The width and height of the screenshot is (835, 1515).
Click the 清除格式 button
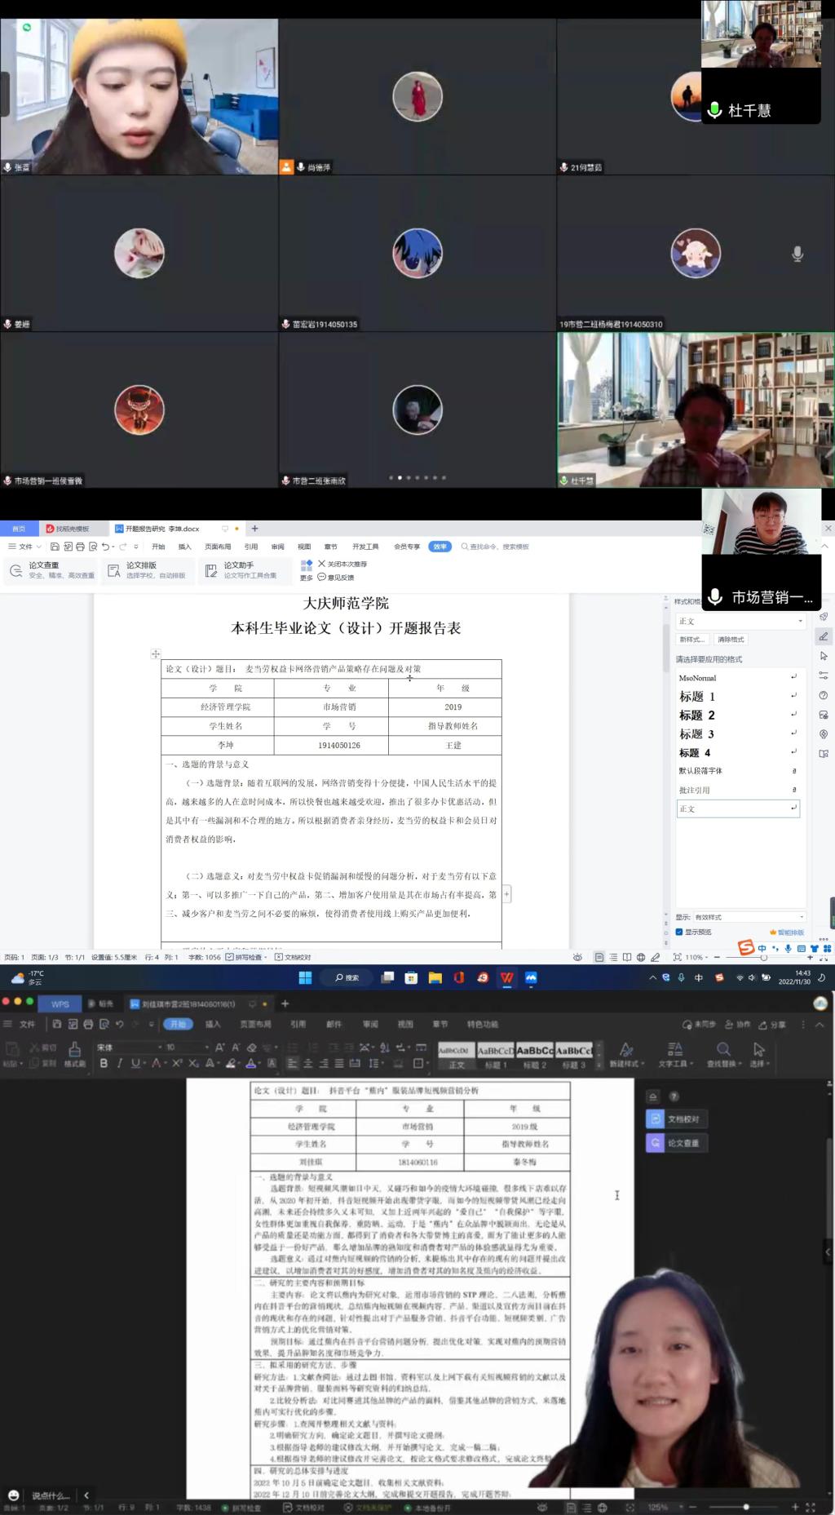731,640
